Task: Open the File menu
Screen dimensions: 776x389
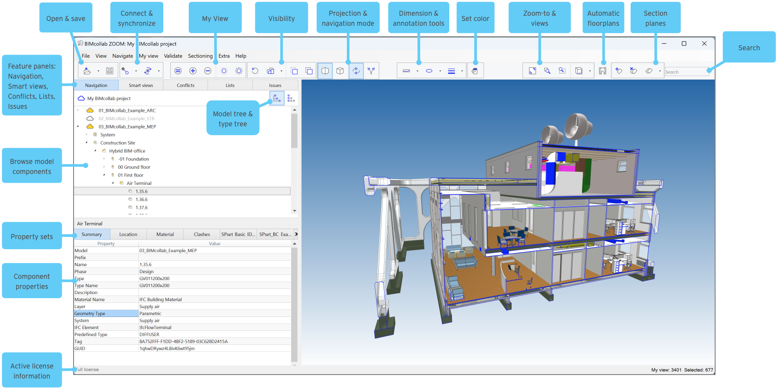Action: click(x=86, y=56)
